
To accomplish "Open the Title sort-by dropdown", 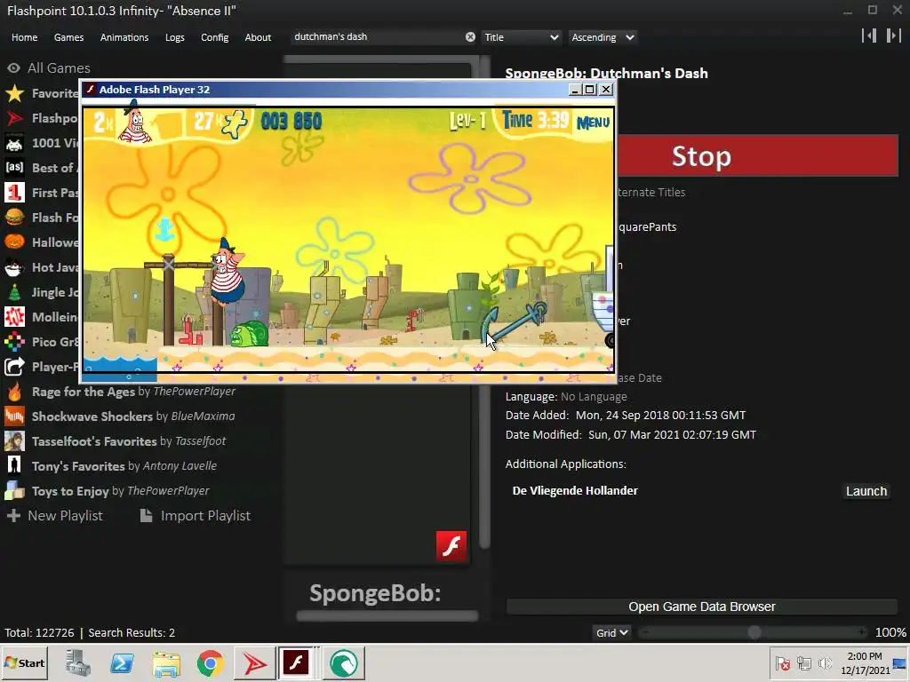I will click(521, 37).
